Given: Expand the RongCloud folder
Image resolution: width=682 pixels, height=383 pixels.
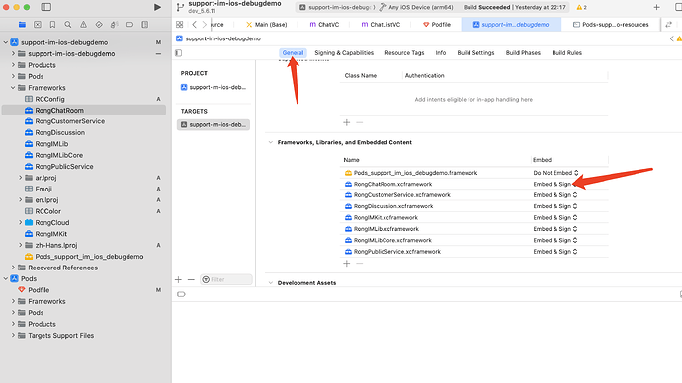Looking at the screenshot, I should coord(20,223).
